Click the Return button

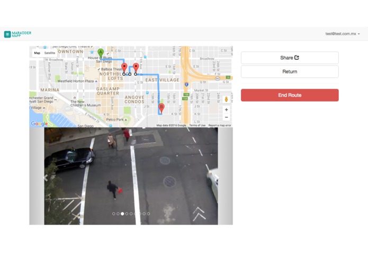(290, 72)
